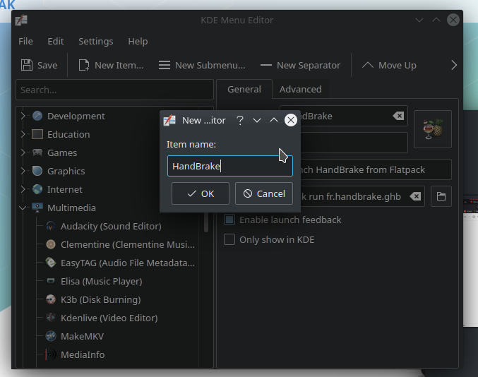Change the HandBrake application icon

(433, 129)
